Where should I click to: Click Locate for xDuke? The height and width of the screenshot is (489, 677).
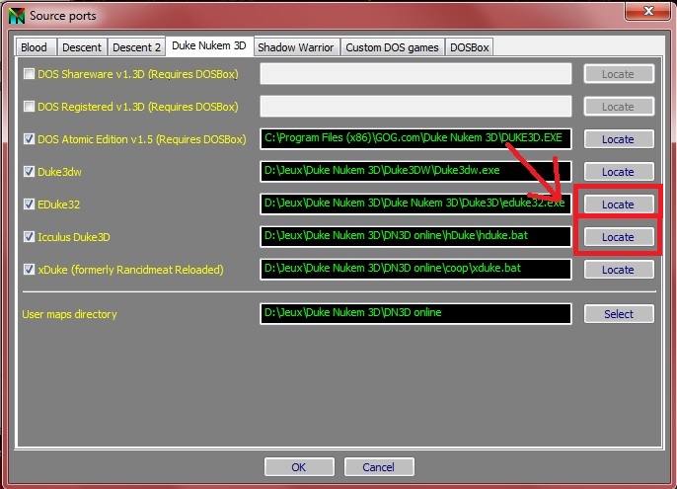tap(619, 270)
